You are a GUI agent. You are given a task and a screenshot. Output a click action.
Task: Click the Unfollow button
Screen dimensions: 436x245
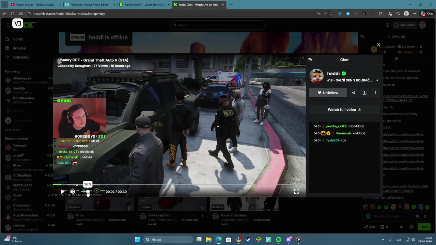[x=328, y=93]
